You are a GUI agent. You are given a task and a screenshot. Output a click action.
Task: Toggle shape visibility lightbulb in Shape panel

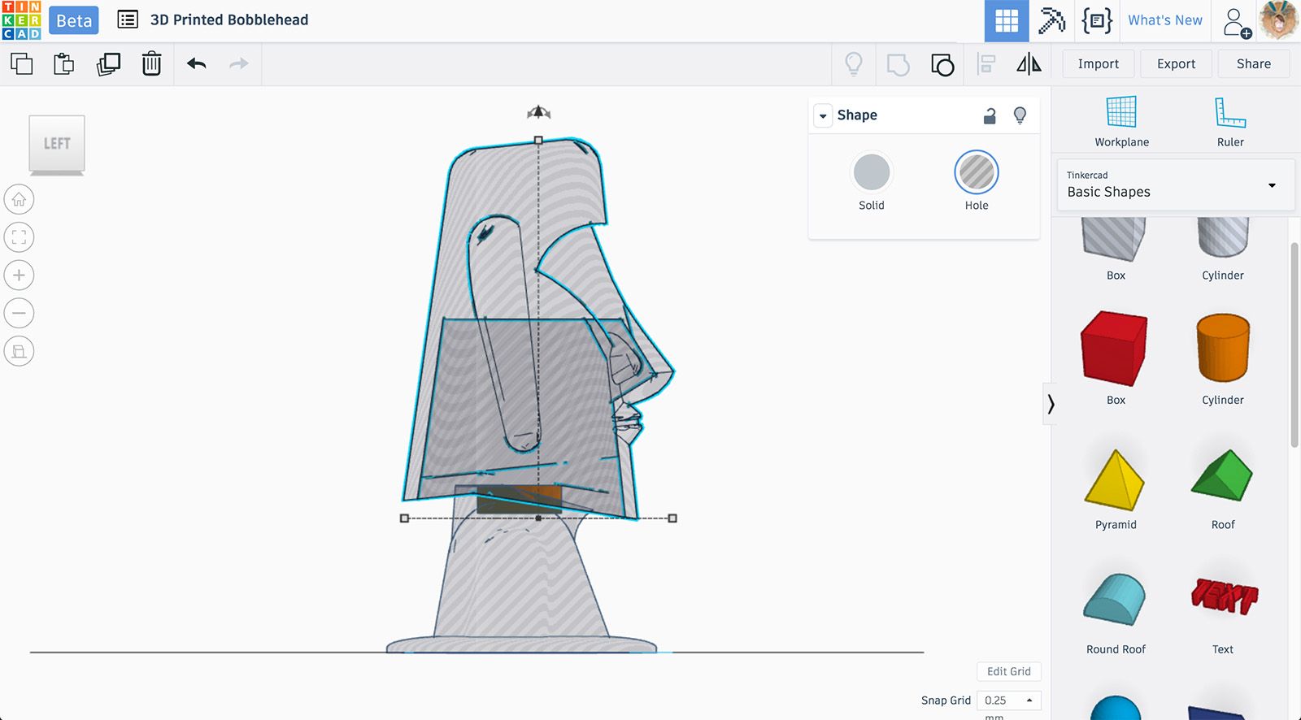1020,115
